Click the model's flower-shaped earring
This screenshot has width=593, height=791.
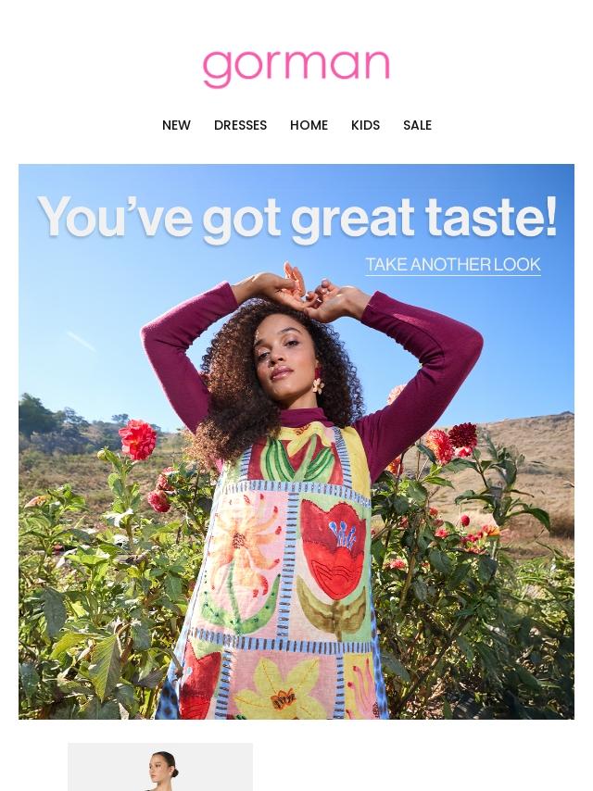coord(319,382)
